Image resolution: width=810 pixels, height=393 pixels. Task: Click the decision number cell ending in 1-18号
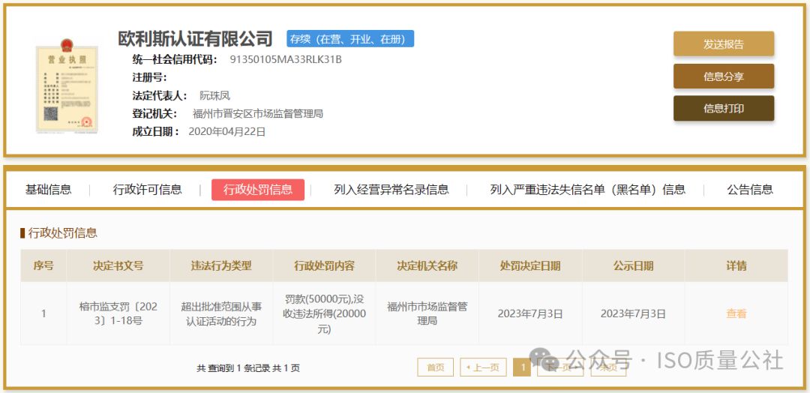[118, 313]
